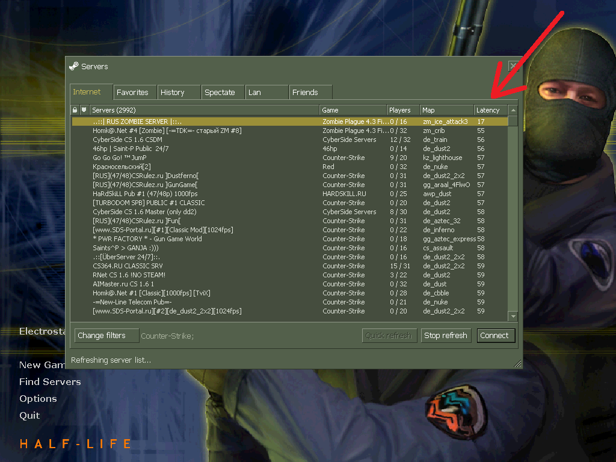
Task: Select [TURBODOM SPB] PUBLIC #1 CLASSIC server
Action: (290, 203)
